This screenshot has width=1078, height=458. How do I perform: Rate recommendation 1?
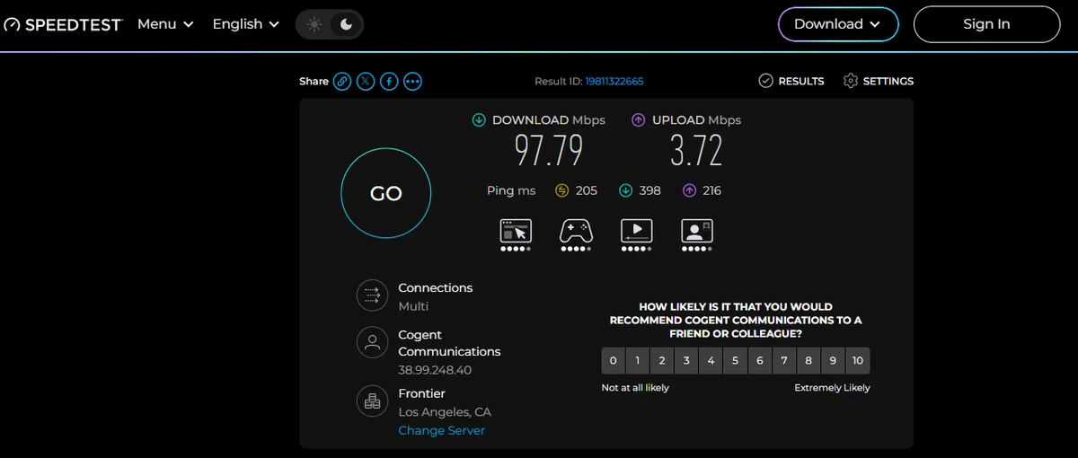pyautogui.click(x=638, y=361)
